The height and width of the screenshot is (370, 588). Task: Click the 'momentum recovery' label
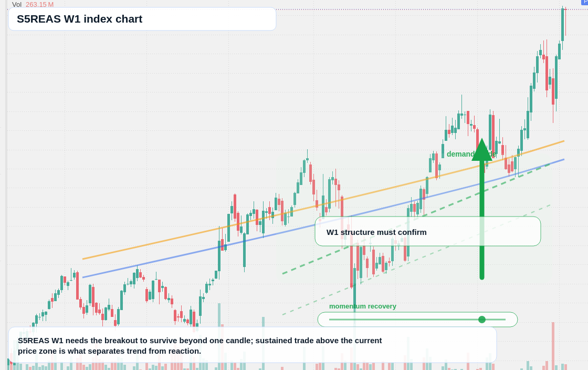pyautogui.click(x=363, y=306)
